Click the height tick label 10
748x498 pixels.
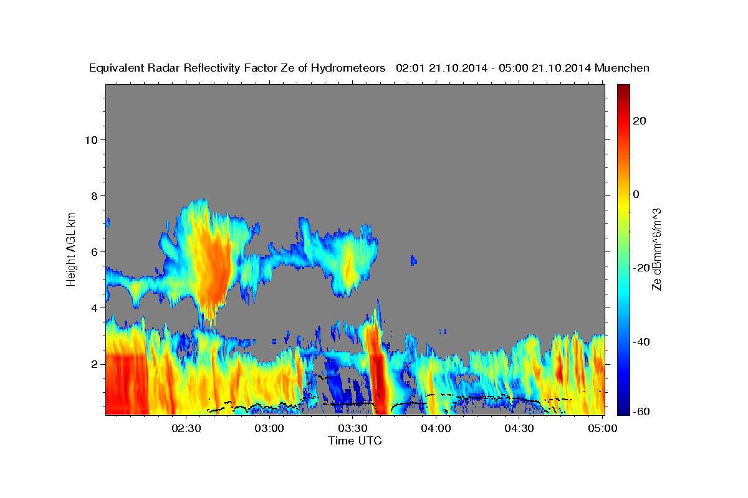click(x=91, y=139)
